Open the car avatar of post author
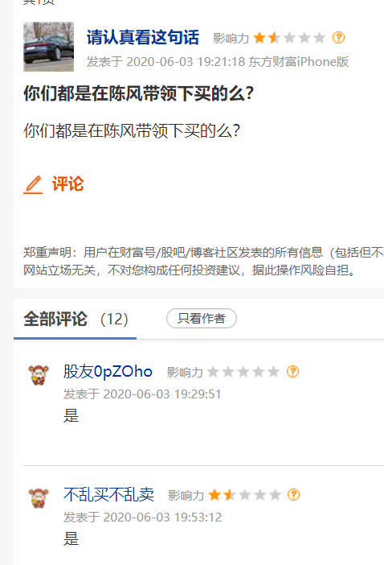Image resolution: width=384 pixels, height=565 pixels. coord(48,47)
